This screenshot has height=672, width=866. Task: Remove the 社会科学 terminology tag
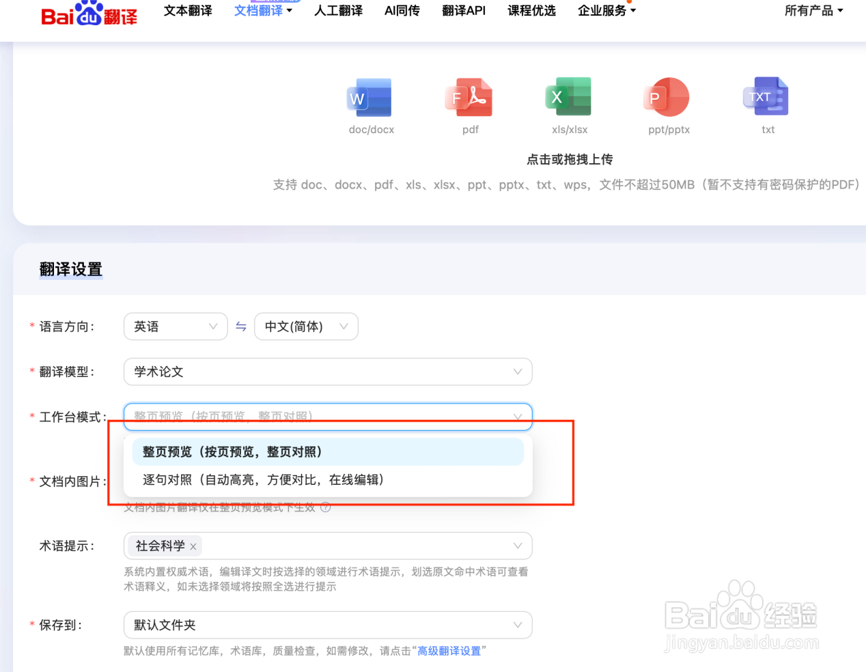[193, 546]
